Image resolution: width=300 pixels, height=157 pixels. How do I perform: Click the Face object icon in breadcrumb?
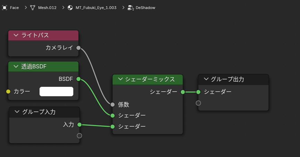[5, 8]
